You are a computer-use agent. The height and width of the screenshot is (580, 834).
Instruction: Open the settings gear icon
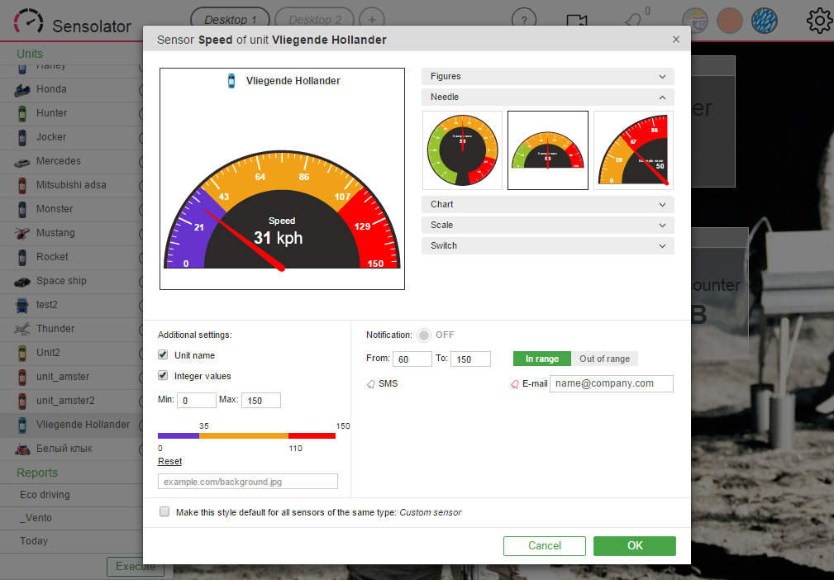click(x=820, y=21)
